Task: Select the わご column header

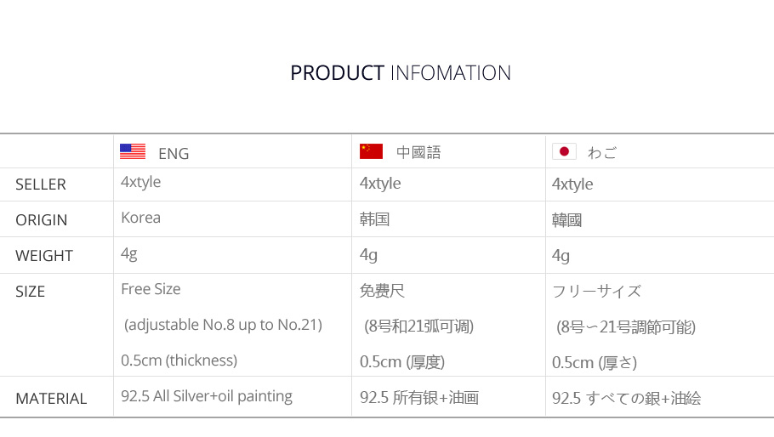Action: (x=602, y=153)
